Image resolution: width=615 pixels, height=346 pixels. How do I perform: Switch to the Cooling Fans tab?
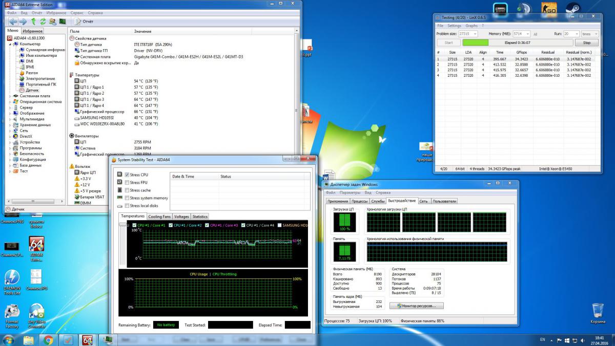[x=159, y=217]
